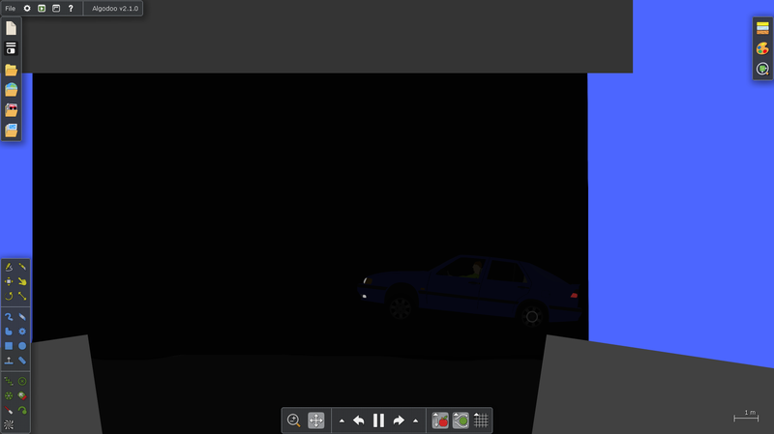Choose the Gear tool
This screenshot has height=434, width=774.
pyautogui.click(x=22, y=332)
